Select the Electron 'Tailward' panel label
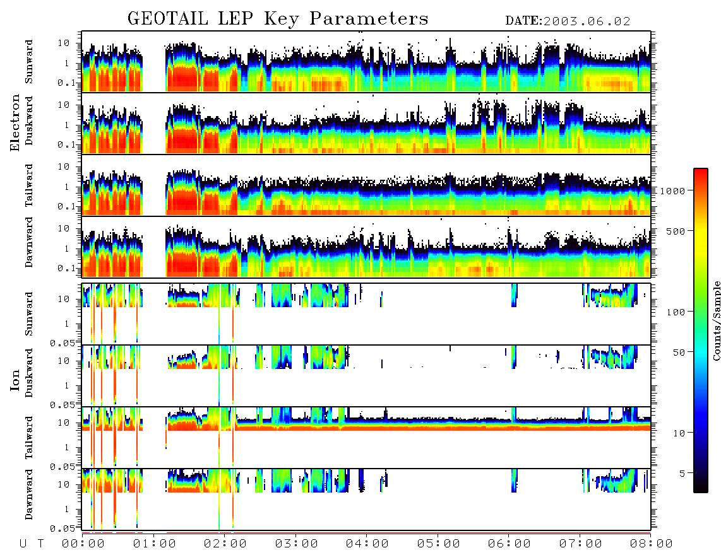 (x=29, y=185)
